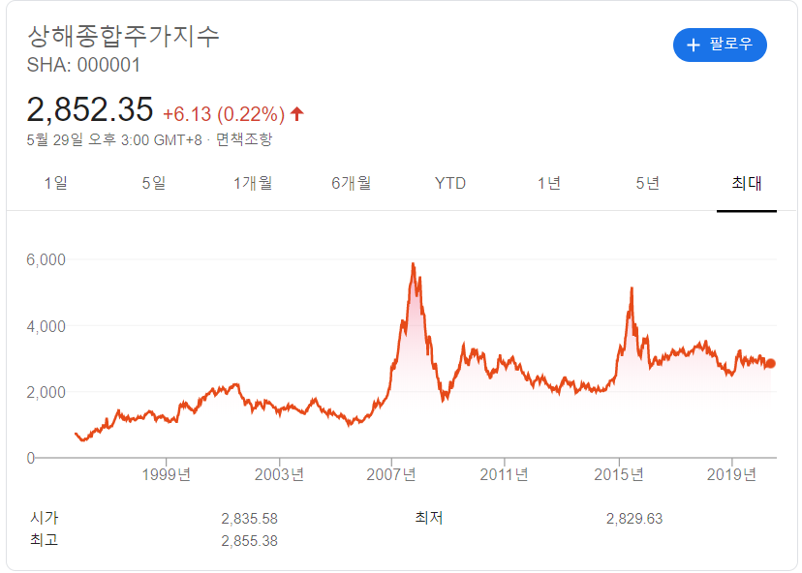The height and width of the screenshot is (573, 802).
Task: Switch to the 1일 chart range tab
Action: pos(56,183)
